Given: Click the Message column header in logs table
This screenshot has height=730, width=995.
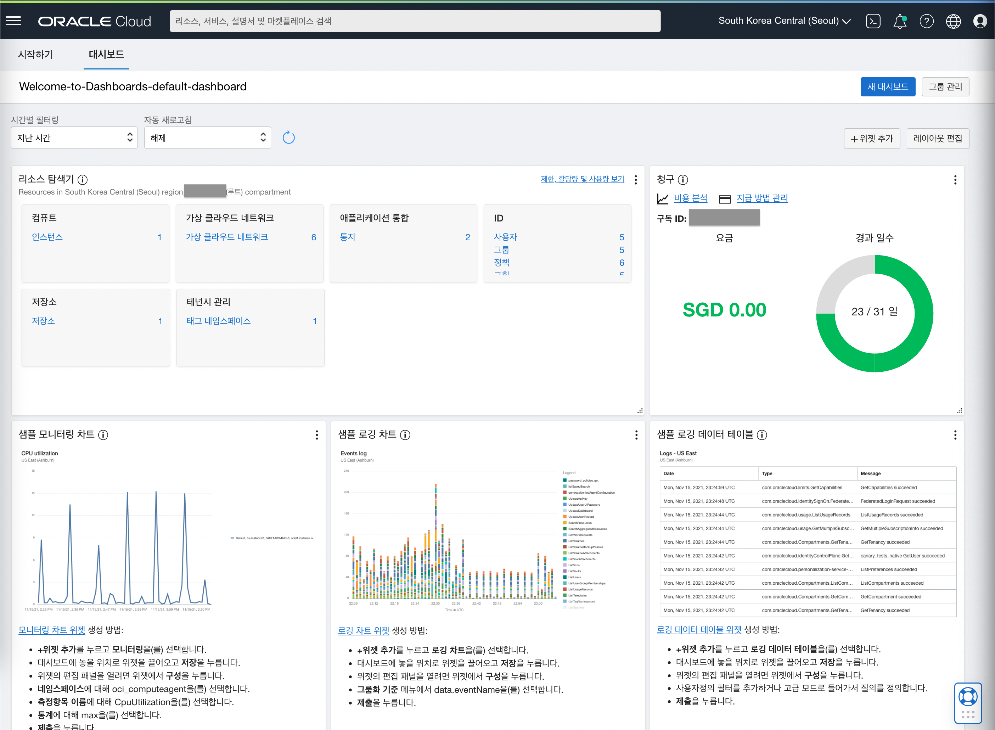Looking at the screenshot, I should click(x=907, y=473).
